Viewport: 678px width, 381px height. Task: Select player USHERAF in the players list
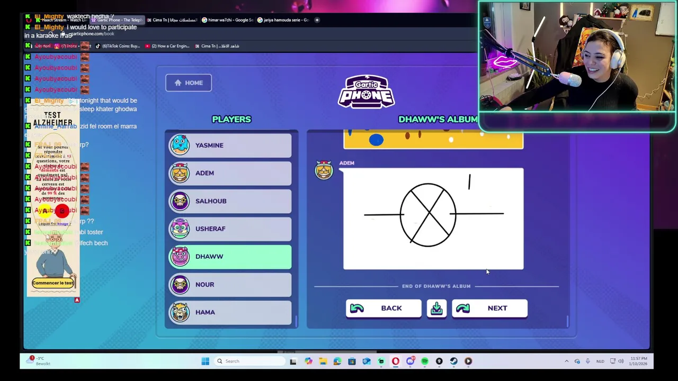tap(230, 229)
